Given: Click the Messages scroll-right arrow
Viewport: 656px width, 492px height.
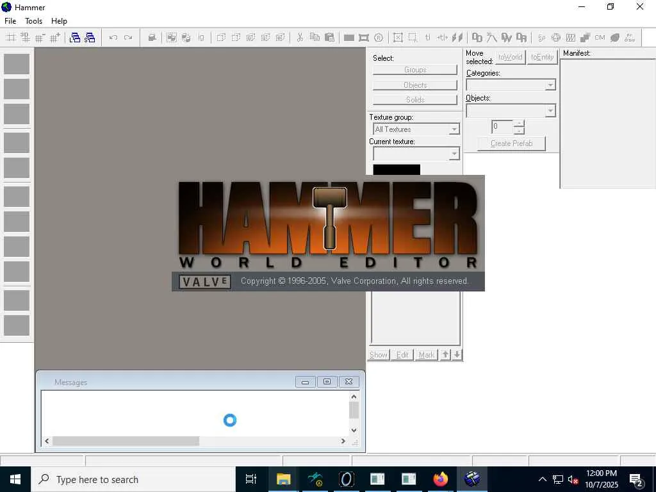Looking at the screenshot, I should pyautogui.click(x=343, y=441).
